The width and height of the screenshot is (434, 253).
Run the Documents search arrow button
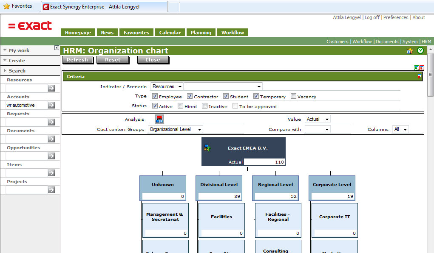click(x=51, y=139)
